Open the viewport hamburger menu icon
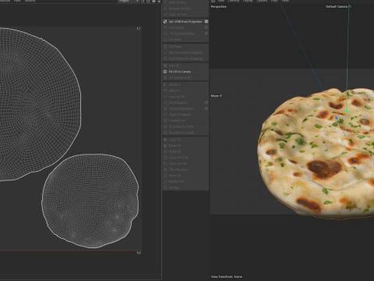Screen dimensions: 374x281 pyautogui.click(x=213, y=1)
